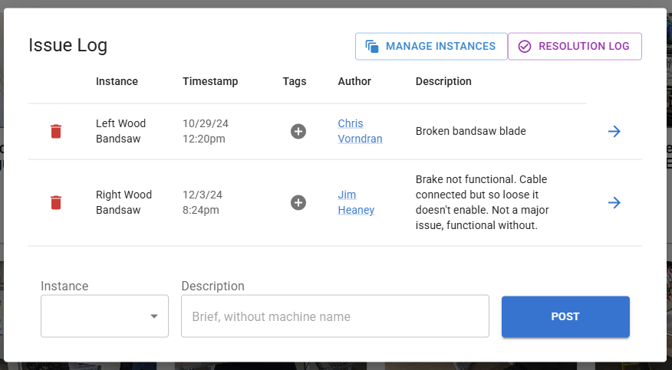The height and width of the screenshot is (370, 672).
Task: Click the Author column header
Action: (x=354, y=81)
